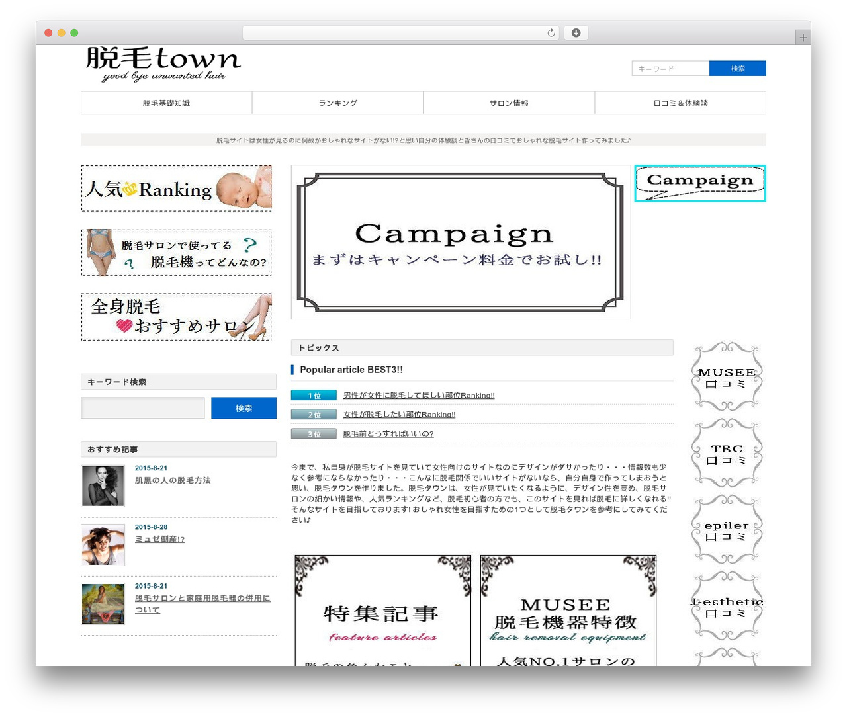Focus the header キーワード search field
Image resolution: width=847 pixels, height=717 pixels.
point(670,68)
